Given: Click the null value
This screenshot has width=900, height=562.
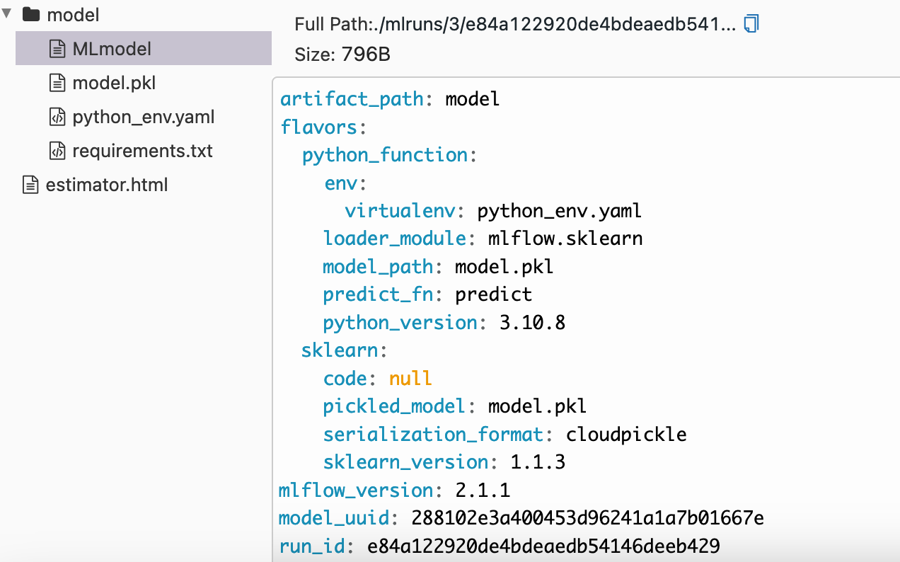Looking at the screenshot, I should [410, 379].
